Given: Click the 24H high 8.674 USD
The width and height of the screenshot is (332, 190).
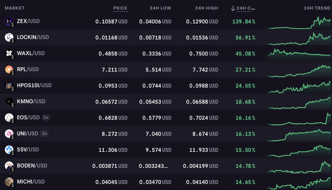Looking at the screenshot, I should coord(205,134).
